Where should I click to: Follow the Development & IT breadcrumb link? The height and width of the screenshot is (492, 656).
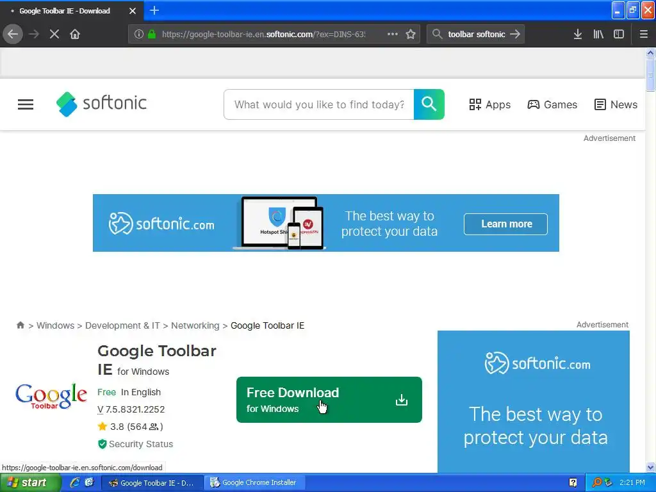[x=122, y=325]
